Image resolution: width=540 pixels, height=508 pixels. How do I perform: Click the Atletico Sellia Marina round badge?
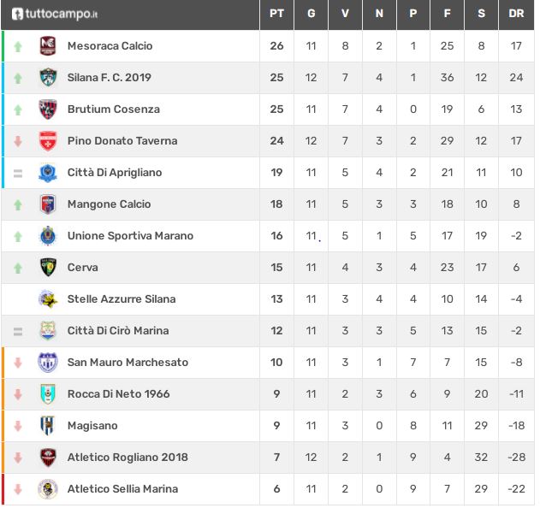coord(48,489)
